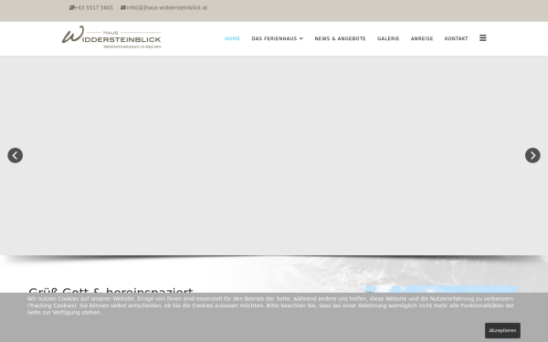Go to the Galerie page
This screenshot has width=548, height=342.
coord(388,38)
